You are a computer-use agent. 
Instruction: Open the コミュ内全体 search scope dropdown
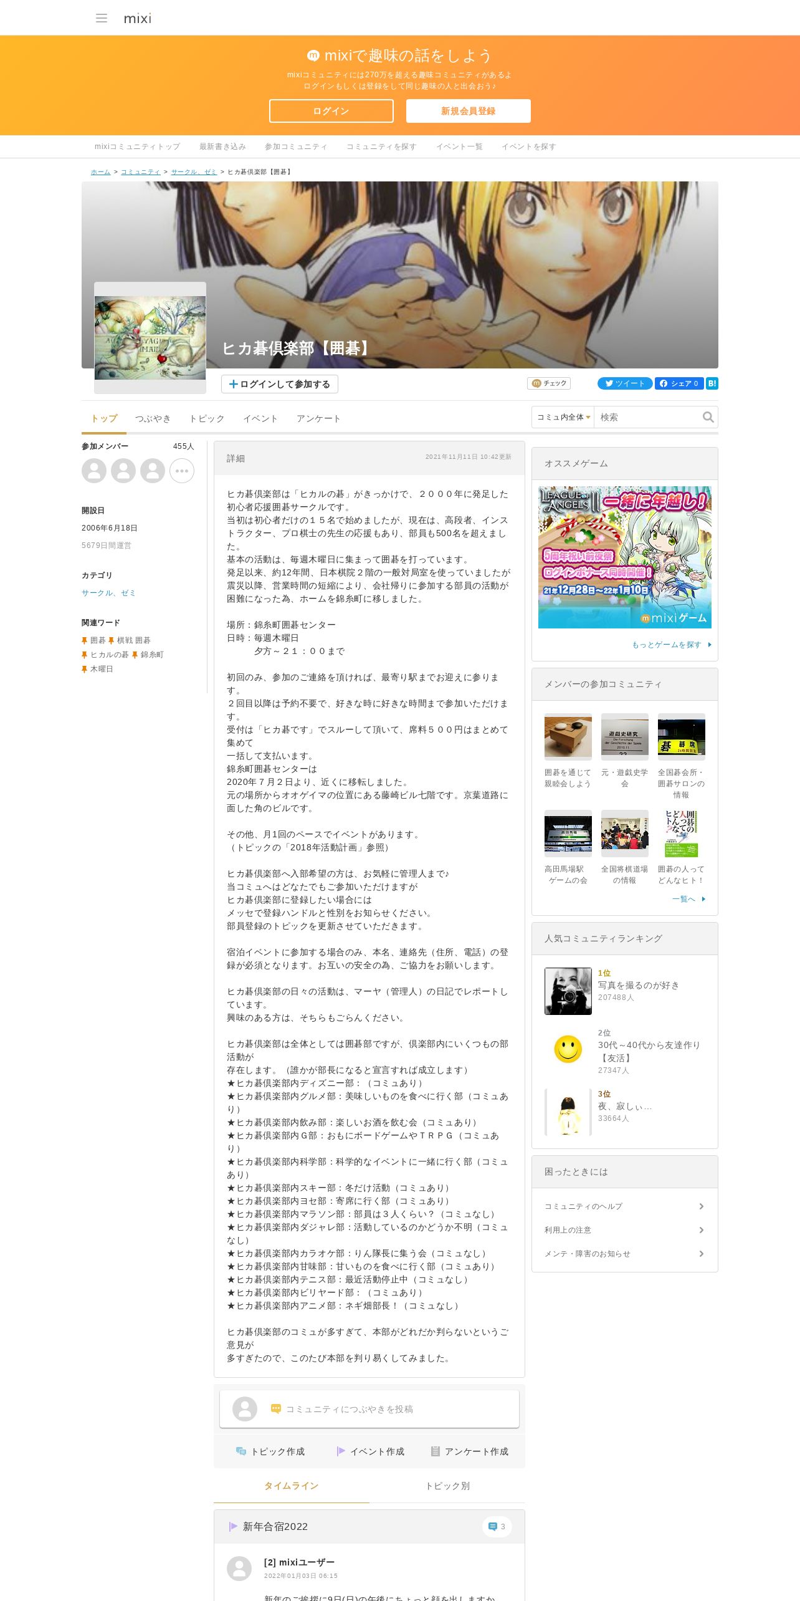point(563,417)
